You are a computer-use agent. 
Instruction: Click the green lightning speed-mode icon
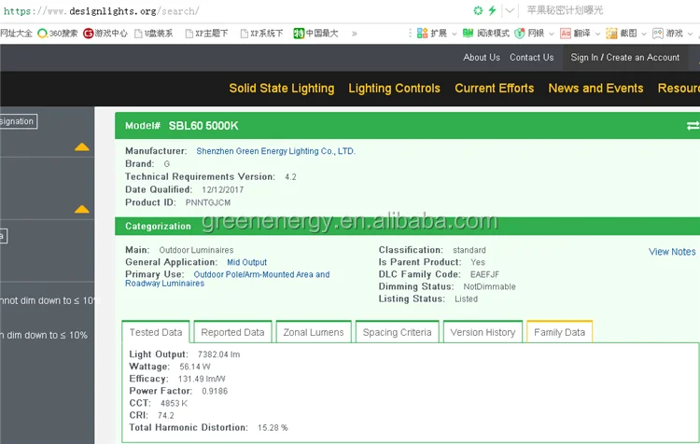[492, 10]
